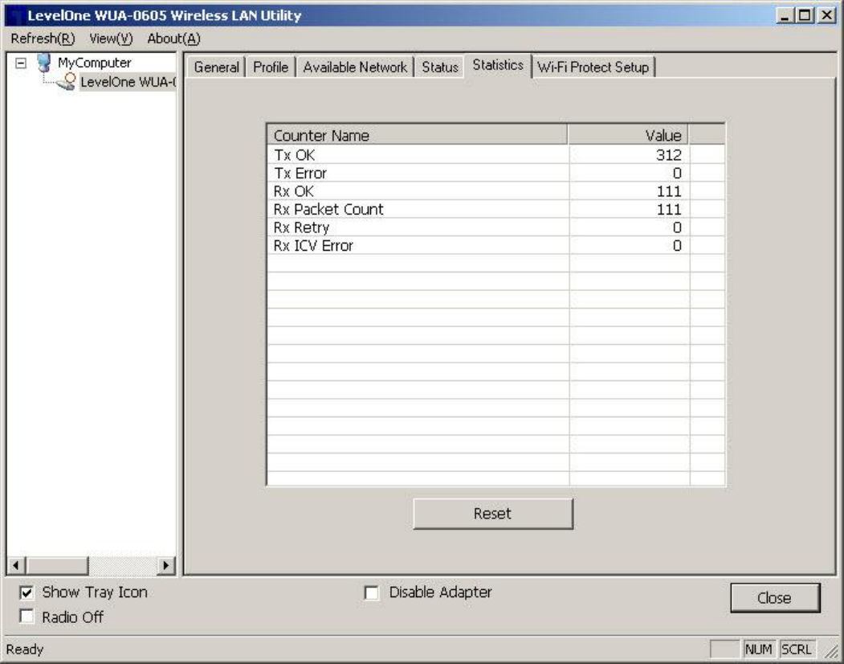
Task: Open the Available Network tab
Action: (355, 68)
